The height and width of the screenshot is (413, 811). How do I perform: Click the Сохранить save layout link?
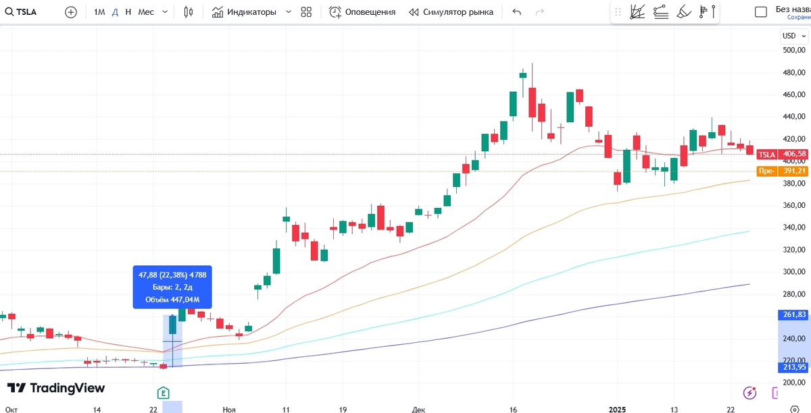click(x=798, y=18)
